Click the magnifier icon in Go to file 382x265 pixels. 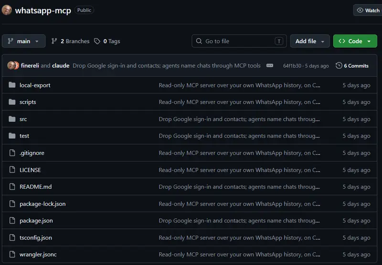click(x=199, y=41)
